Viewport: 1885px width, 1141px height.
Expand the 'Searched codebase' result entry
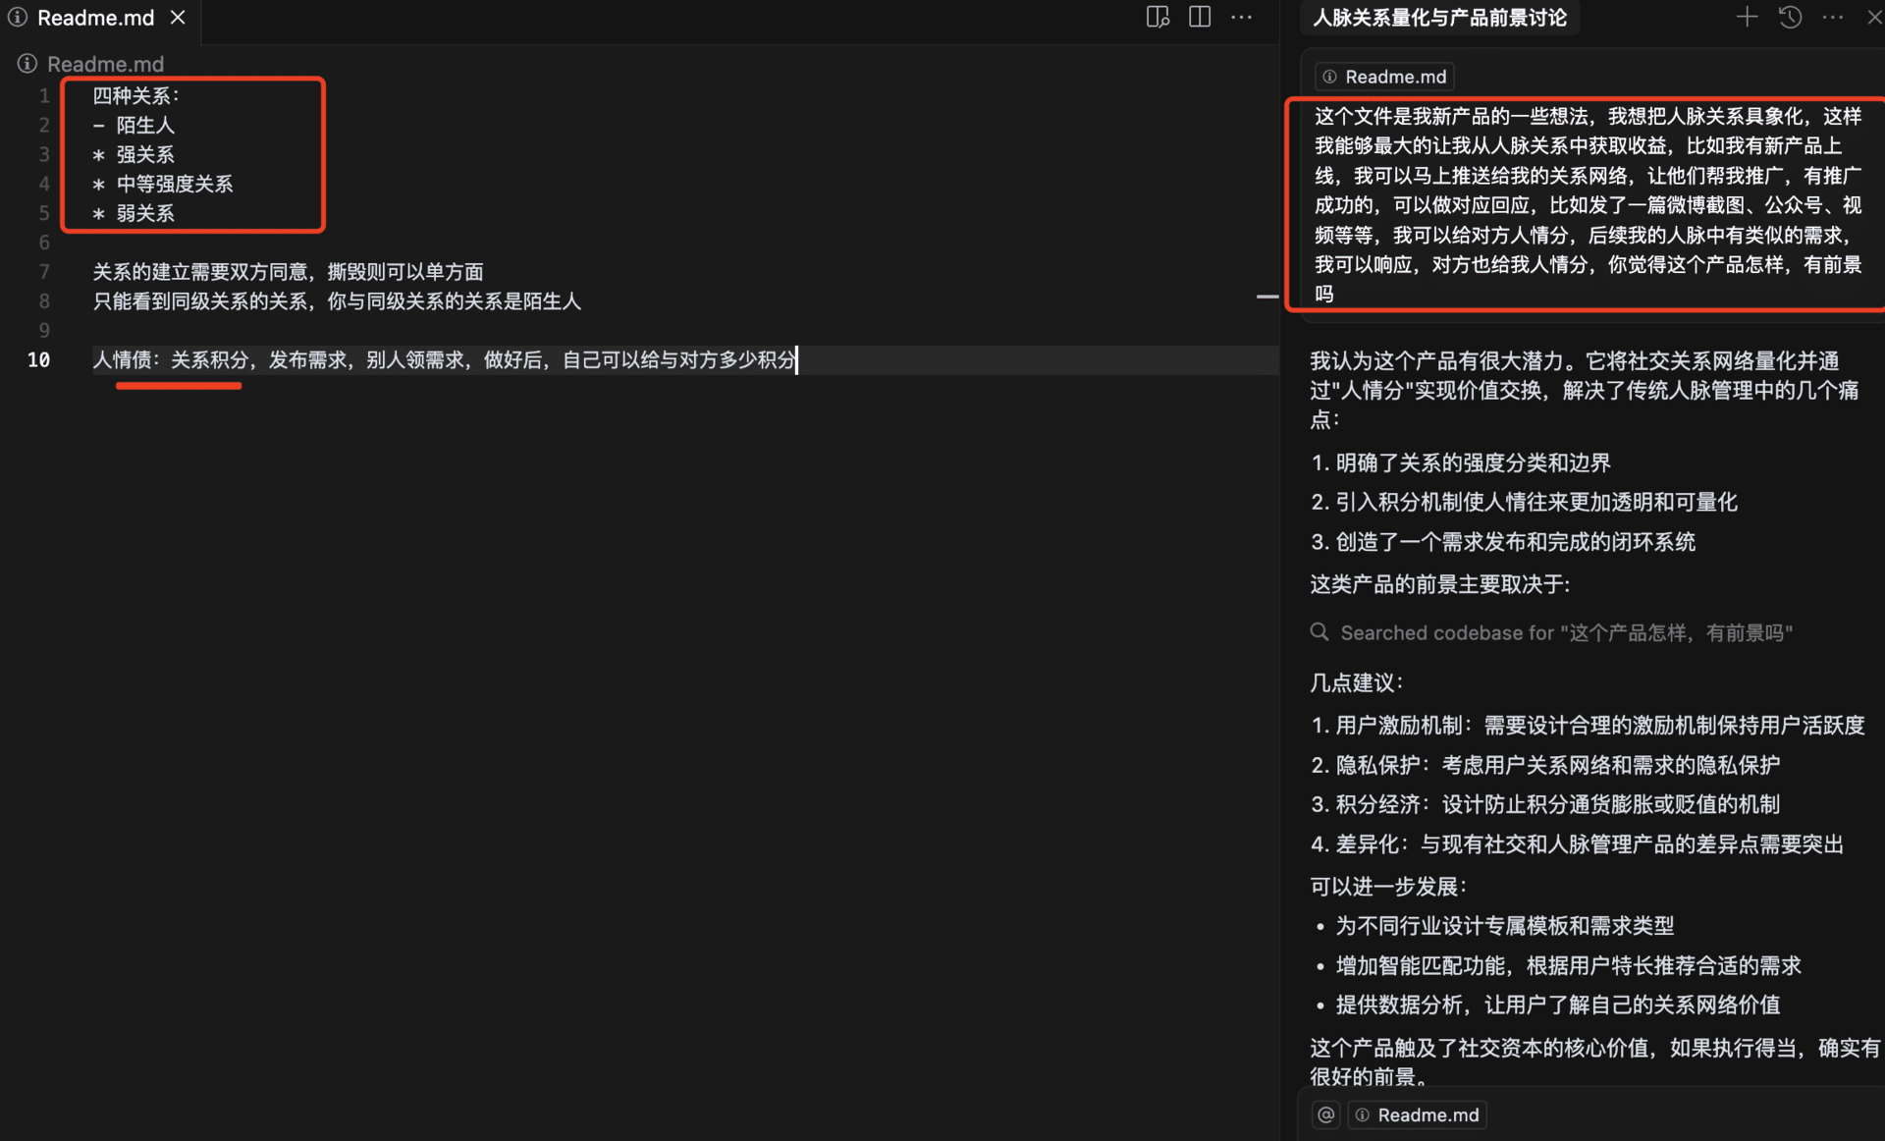pyautogui.click(x=1566, y=631)
